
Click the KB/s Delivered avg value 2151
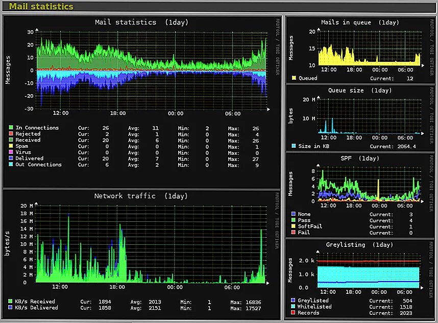point(155,308)
